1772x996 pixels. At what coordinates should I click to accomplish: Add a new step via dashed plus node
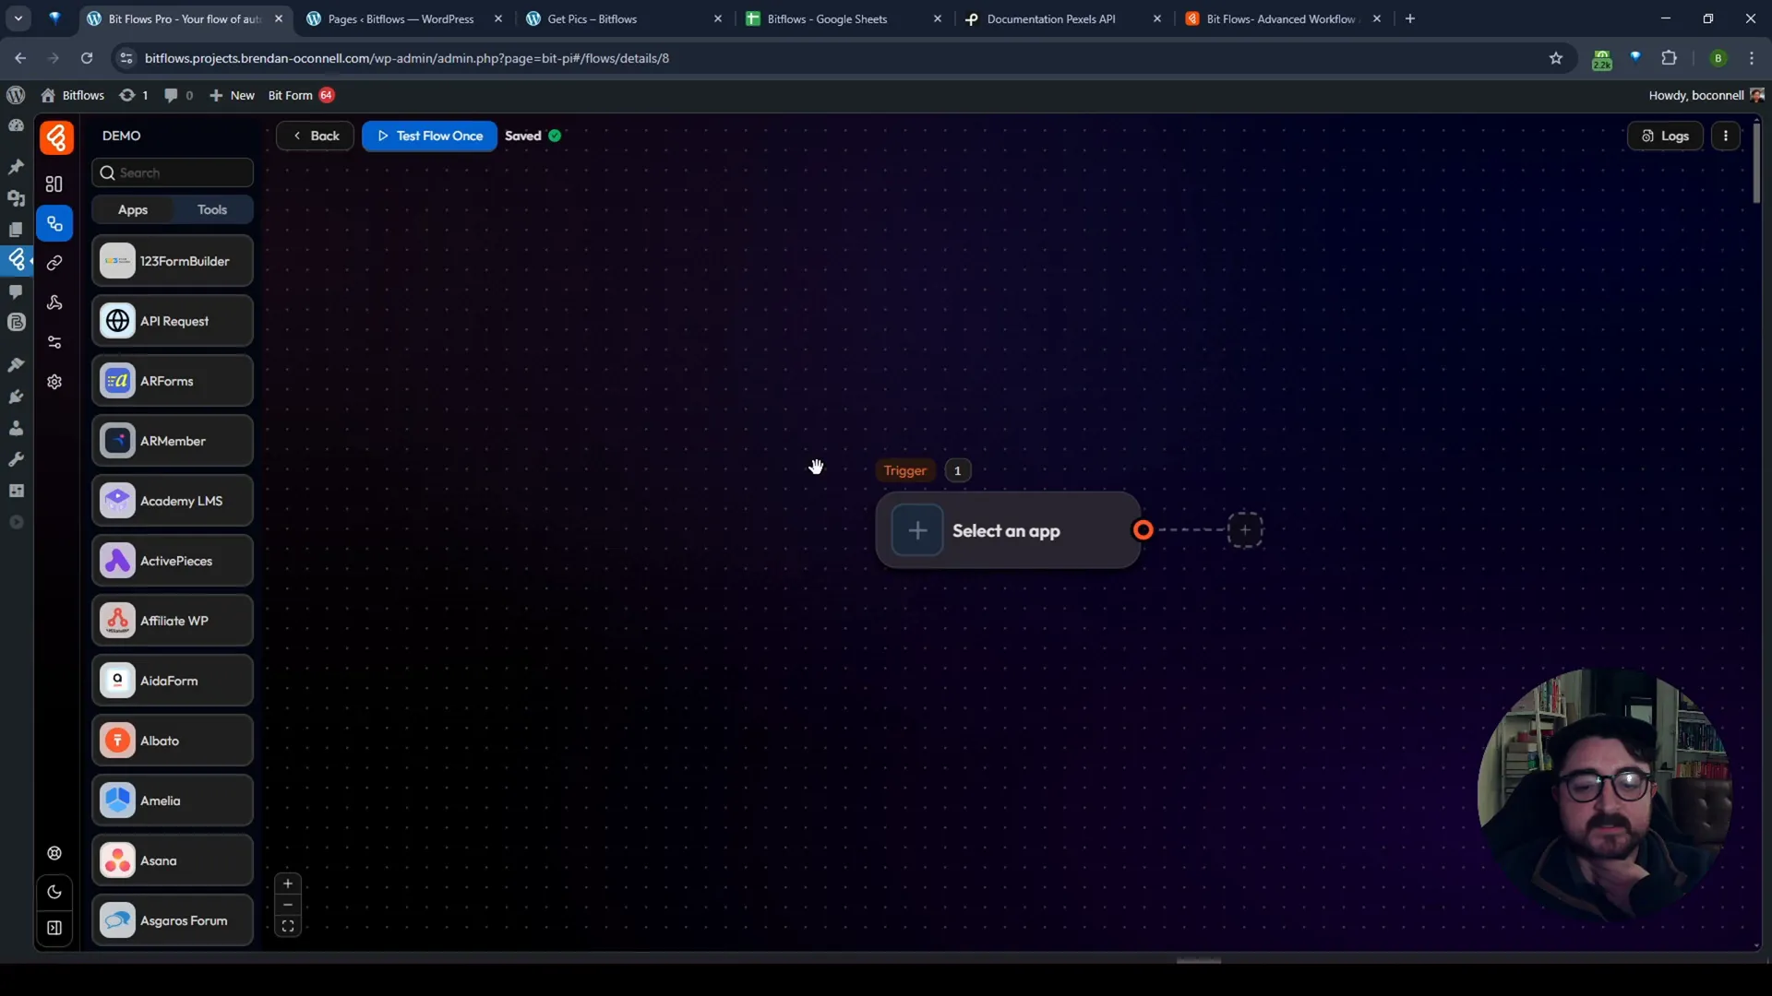pos(1245,529)
